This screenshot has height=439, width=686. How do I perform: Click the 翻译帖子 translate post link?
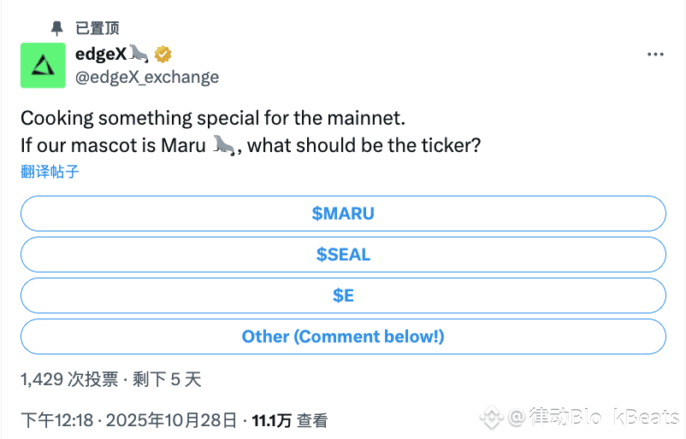50,172
